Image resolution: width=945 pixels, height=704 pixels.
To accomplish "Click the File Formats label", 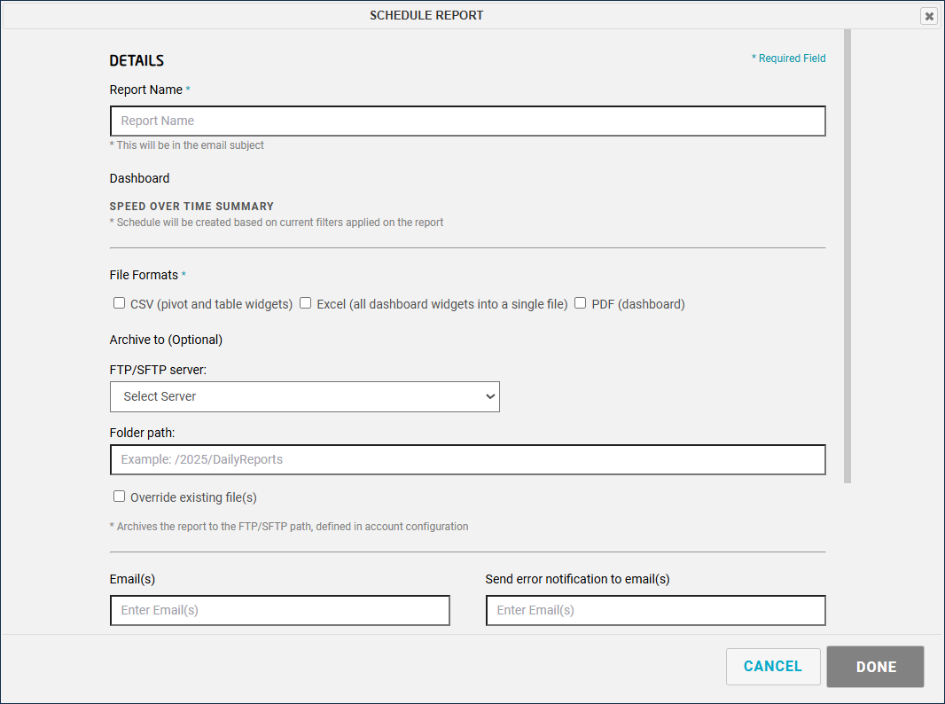I will pos(144,275).
